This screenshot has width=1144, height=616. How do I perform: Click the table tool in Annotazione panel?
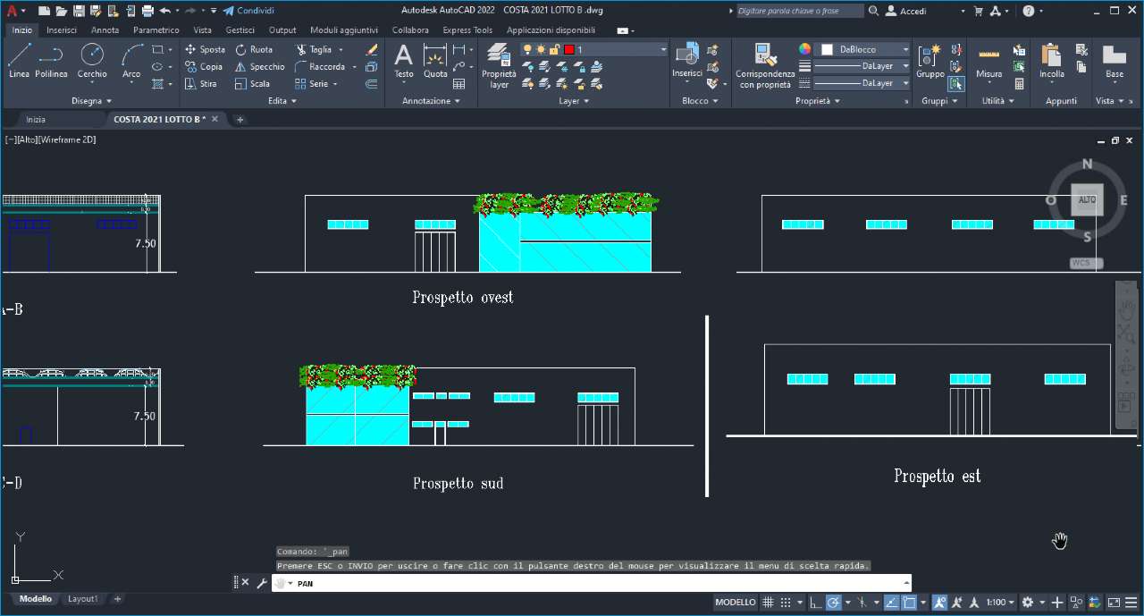tap(459, 84)
